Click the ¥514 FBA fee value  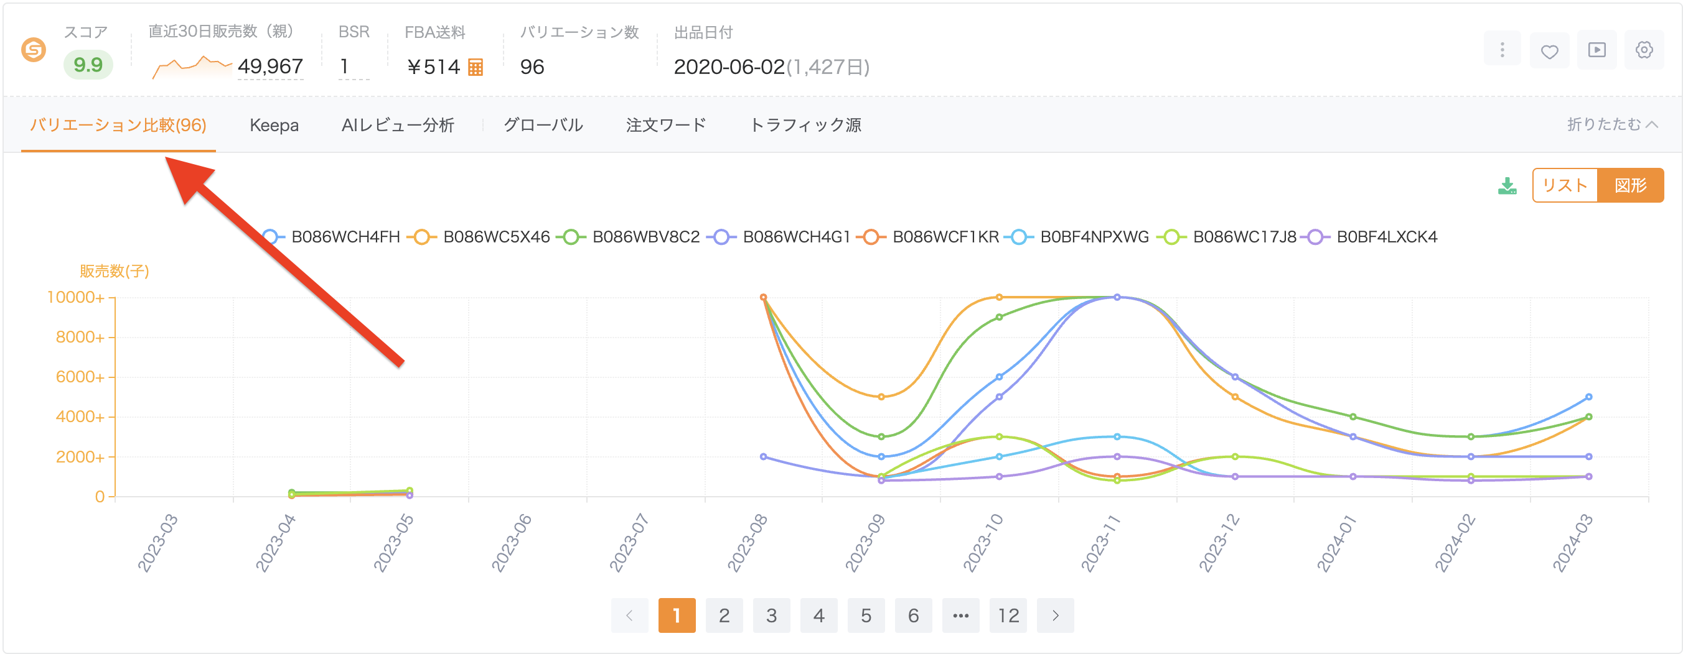pyautogui.click(x=433, y=67)
